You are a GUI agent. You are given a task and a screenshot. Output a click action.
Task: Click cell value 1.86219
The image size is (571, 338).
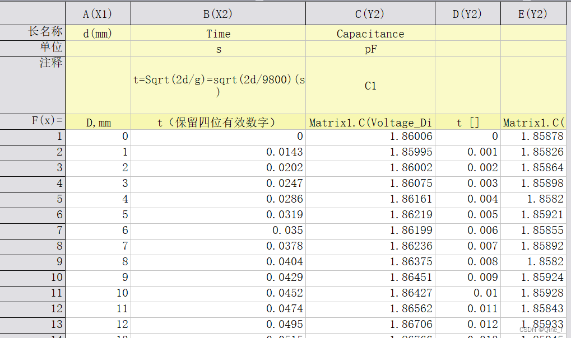pyautogui.click(x=370, y=215)
